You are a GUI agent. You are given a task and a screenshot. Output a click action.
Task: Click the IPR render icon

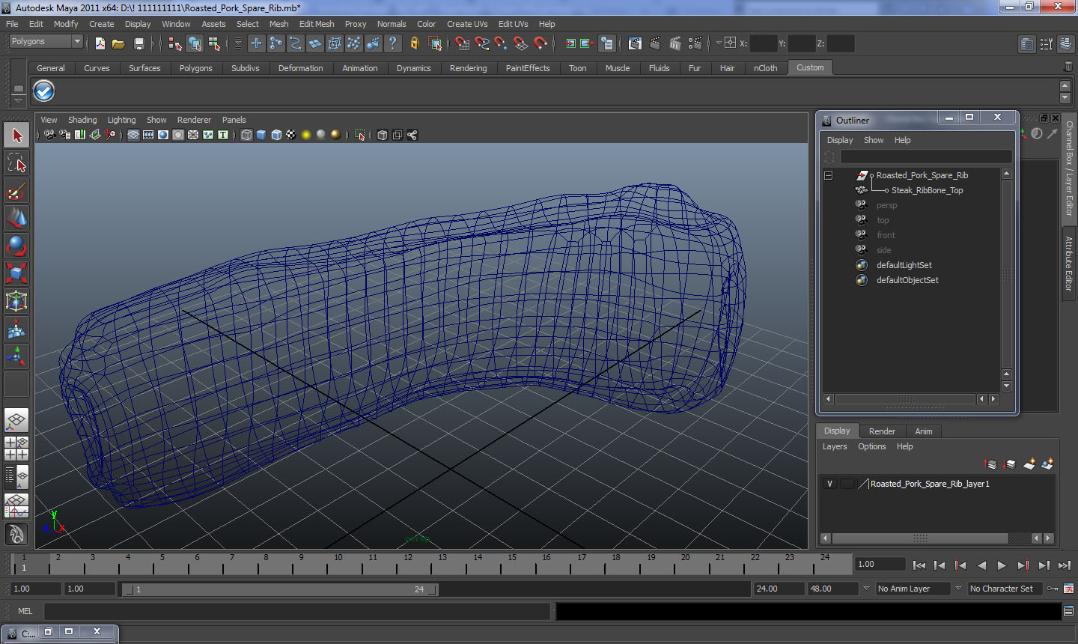point(674,43)
